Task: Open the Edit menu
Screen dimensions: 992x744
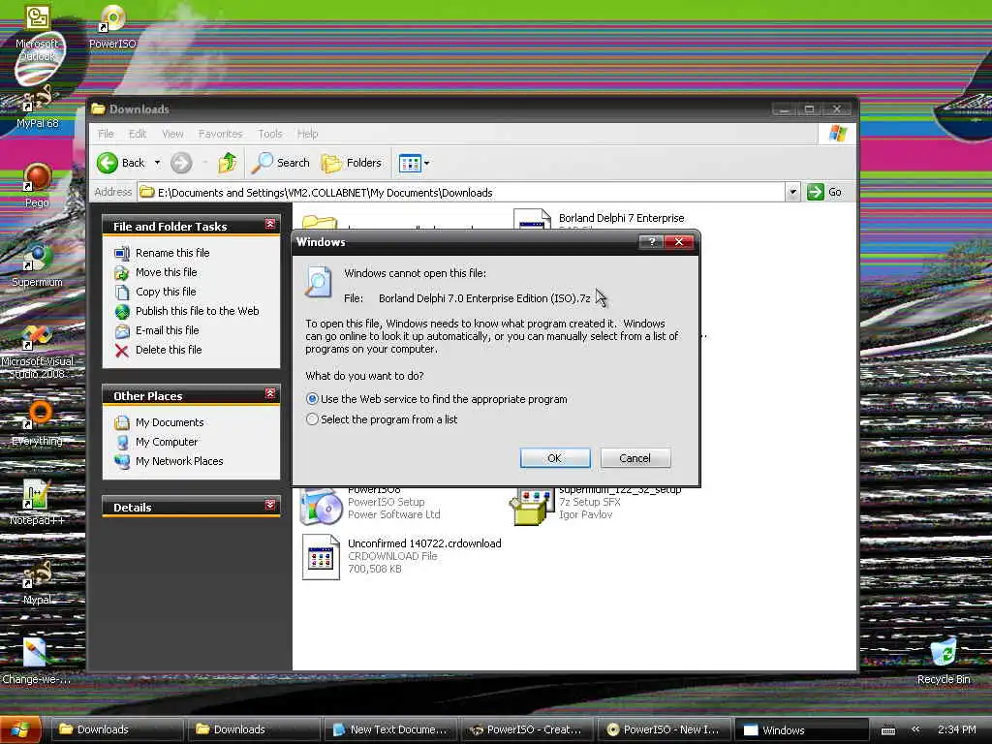Action: coord(138,134)
